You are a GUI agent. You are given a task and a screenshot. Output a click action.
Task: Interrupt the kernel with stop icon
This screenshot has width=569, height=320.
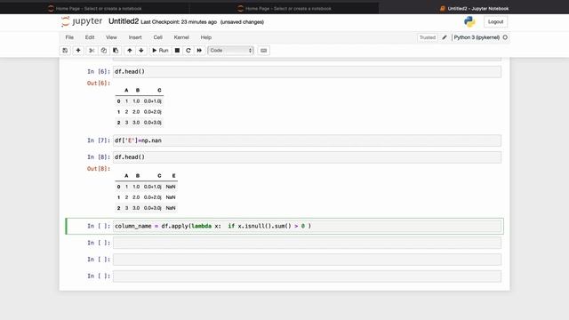(177, 51)
